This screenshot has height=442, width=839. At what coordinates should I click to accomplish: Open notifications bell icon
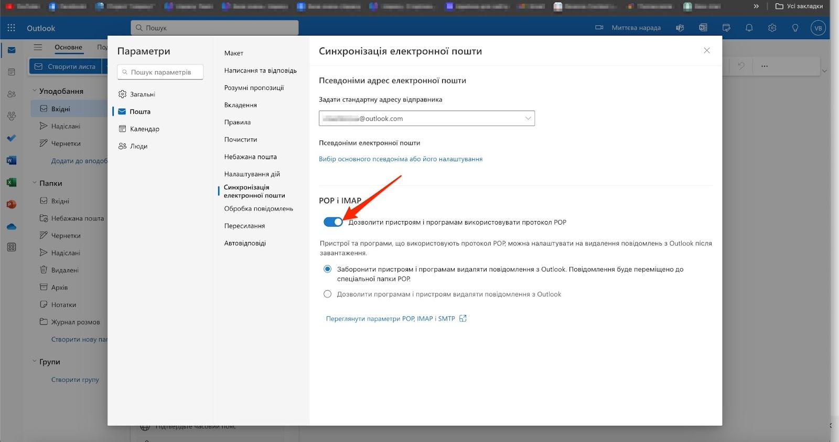click(749, 28)
